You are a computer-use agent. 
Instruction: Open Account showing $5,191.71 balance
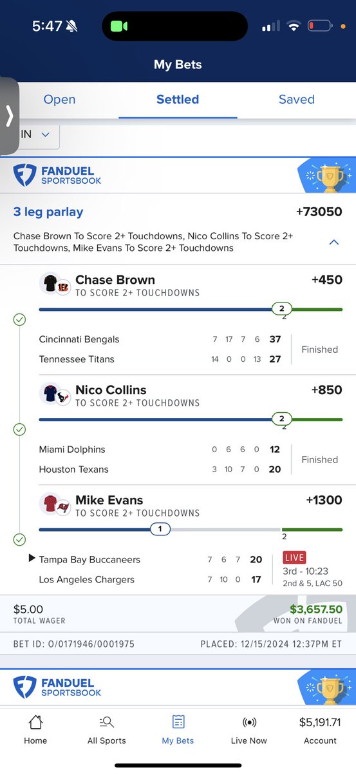pos(320,729)
